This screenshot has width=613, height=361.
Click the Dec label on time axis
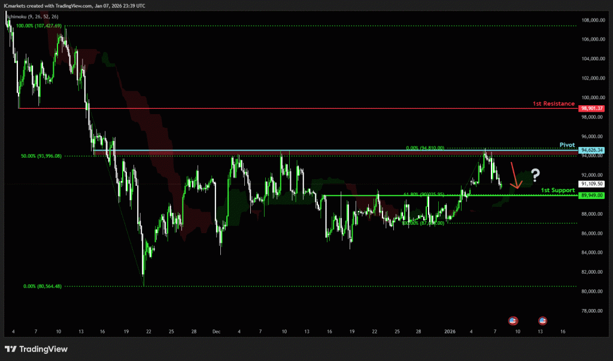point(217,331)
